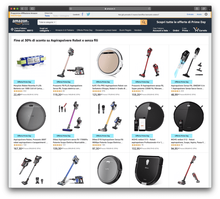
Task: Click the Safari share icon
Action: 197,9
